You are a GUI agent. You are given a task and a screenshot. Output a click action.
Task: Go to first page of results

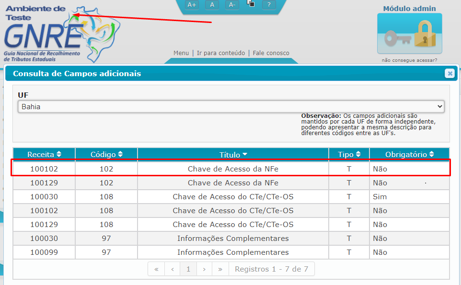156,269
